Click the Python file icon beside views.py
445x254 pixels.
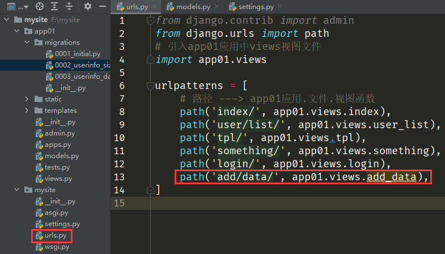pos(39,179)
